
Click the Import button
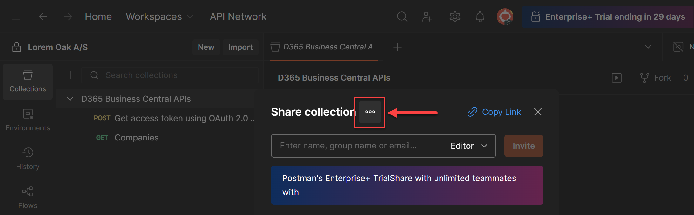(240, 47)
